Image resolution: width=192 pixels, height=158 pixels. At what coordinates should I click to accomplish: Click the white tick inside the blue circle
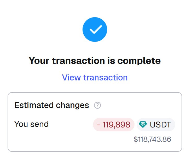pos(95,30)
